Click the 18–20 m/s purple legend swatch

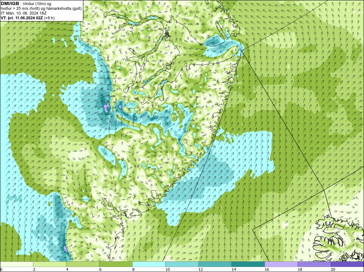pyautogui.click(x=314, y=264)
